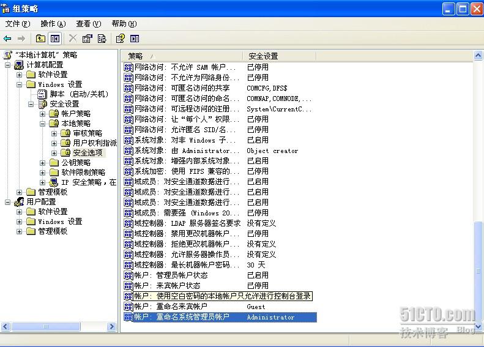Click the policy icon of 系统加密: 使用 FIPS 兼容的
The height and width of the screenshot is (347, 484).
tap(128, 171)
